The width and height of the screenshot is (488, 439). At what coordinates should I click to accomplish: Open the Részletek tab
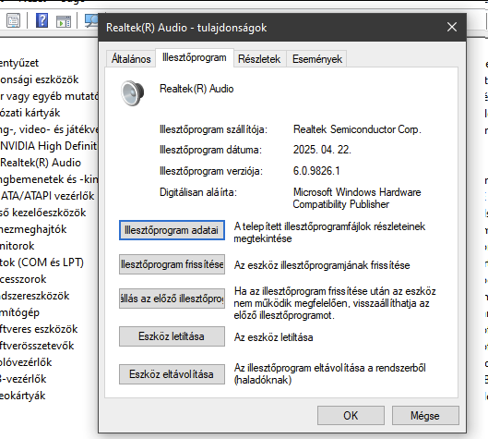click(x=259, y=59)
